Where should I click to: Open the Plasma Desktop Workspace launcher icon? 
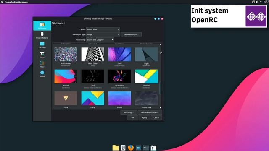2,2
